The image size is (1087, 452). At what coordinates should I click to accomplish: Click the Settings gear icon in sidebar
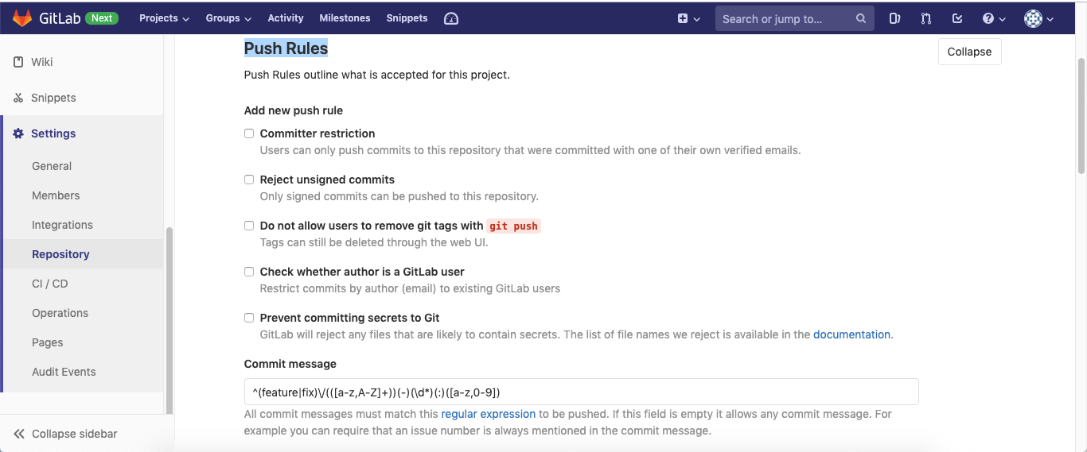coord(18,133)
